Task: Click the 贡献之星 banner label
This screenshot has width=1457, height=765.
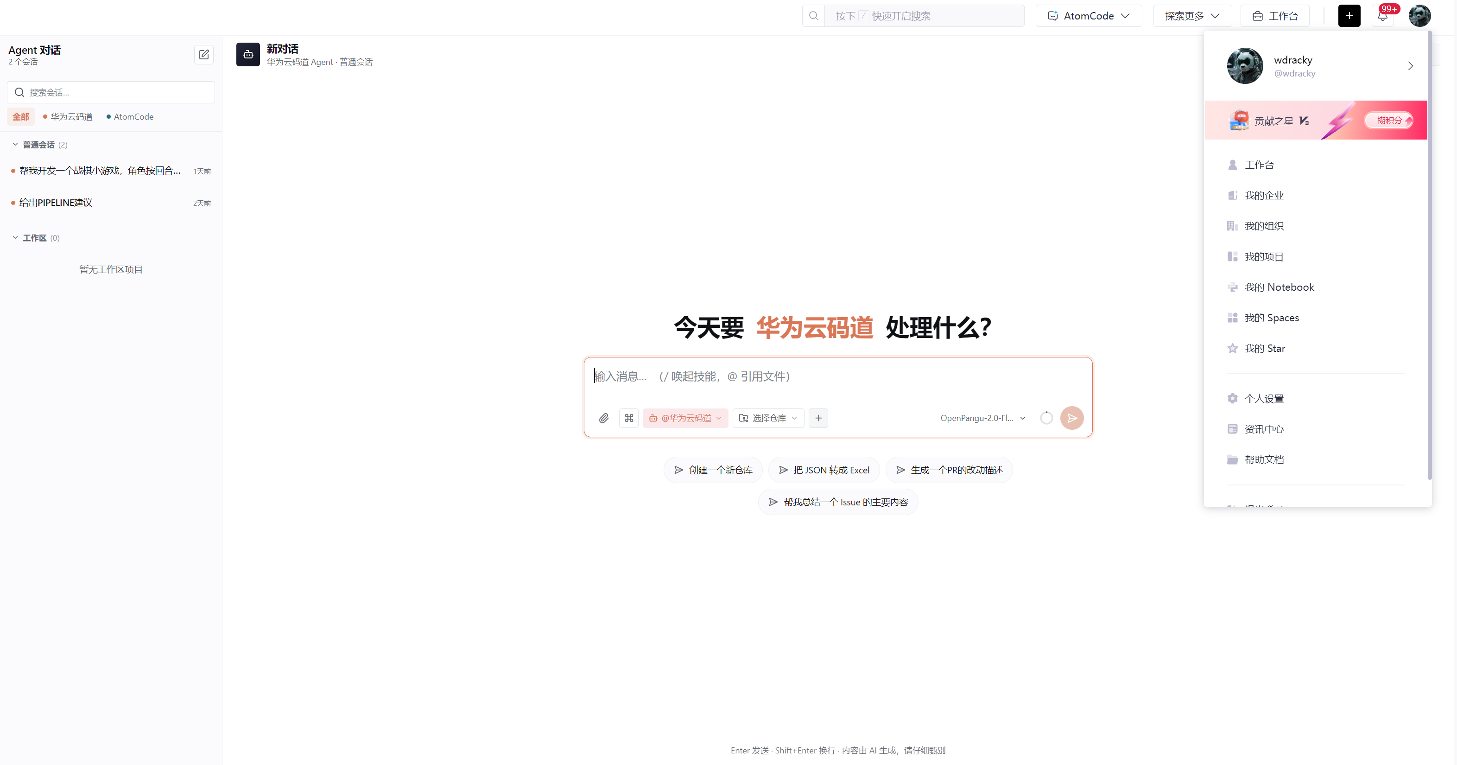Action: click(1273, 121)
